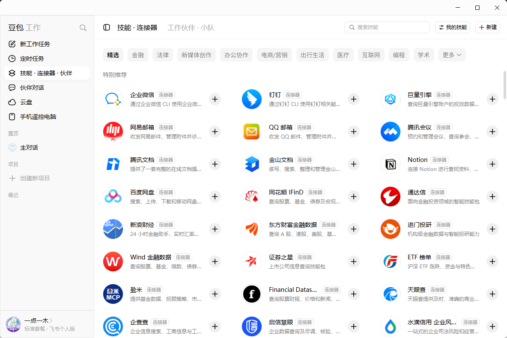The height and width of the screenshot is (338, 507).
Task: Click the QQ 邮箱 envelope logo
Action: 251,132
